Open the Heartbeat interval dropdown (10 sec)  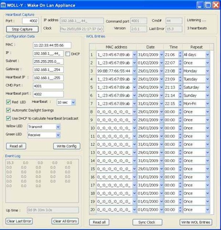pos(73,103)
